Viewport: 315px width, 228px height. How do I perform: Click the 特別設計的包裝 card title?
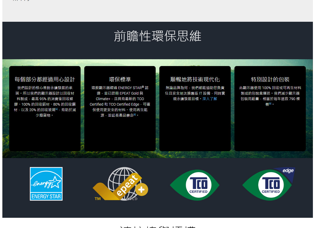[270, 79]
